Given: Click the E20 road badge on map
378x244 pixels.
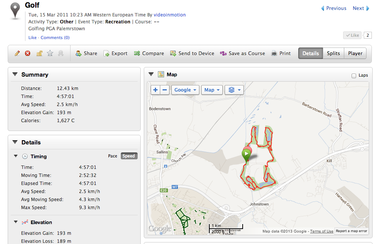Looking at the screenshot, I should point(164,190).
